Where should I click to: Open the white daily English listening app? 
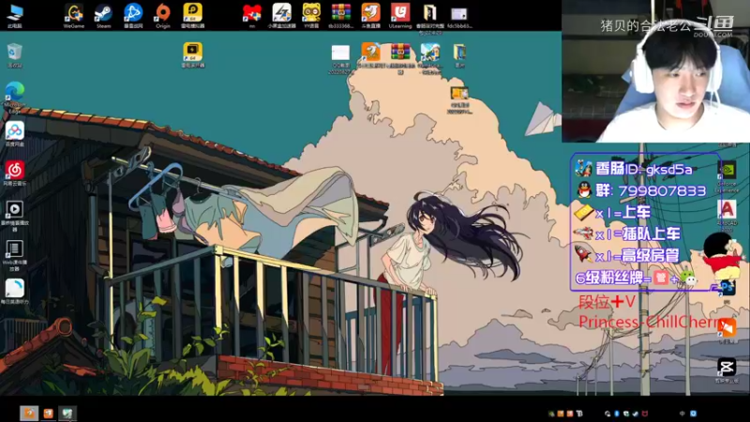(15, 292)
